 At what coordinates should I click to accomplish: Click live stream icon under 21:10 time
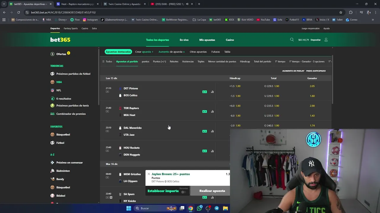(107, 92)
